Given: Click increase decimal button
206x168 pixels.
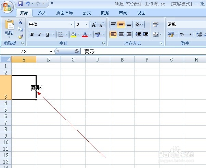Looking at the screenshot, I should pyautogui.click(x=199, y=34).
